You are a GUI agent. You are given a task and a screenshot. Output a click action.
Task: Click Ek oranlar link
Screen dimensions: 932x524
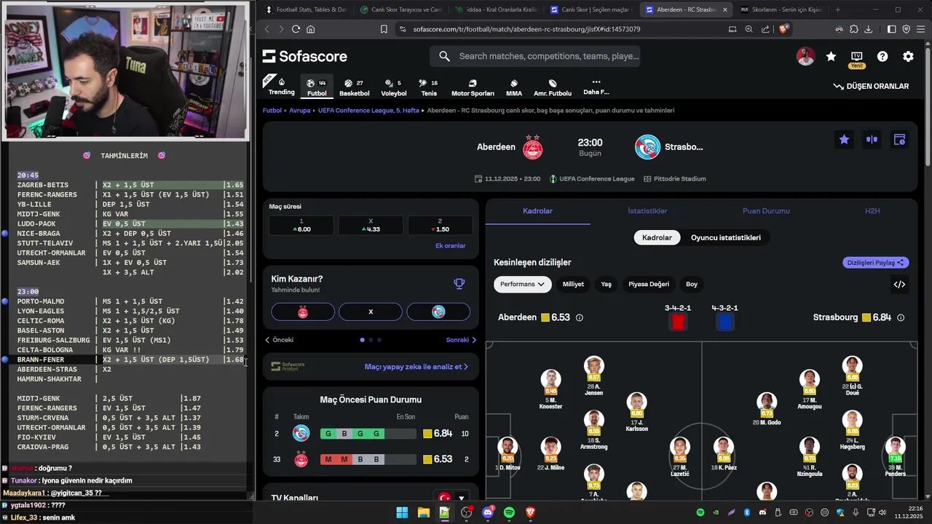(450, 246)
